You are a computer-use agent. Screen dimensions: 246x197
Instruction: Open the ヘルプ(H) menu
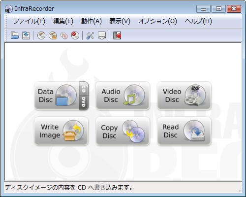(198, 21)
